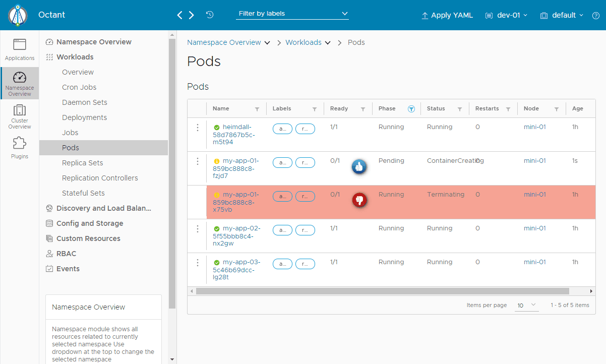The width and height of the screenshot is (606, 364).
Task: Filter the Node column
Action: (557, 109)
